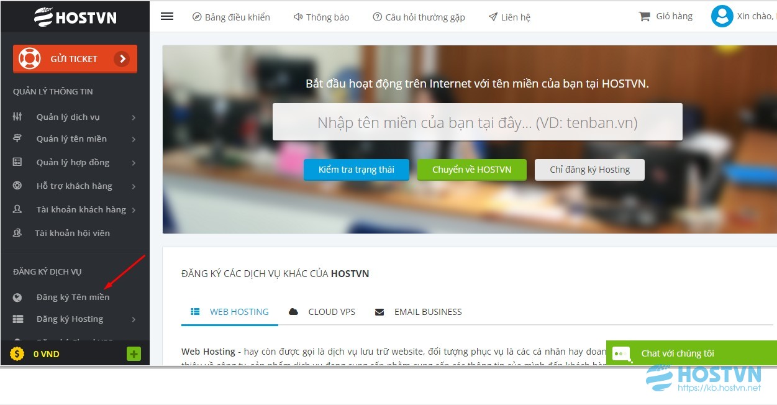
Task: Switch to the WEB HOSTING tab
Action: coord(230,312)
